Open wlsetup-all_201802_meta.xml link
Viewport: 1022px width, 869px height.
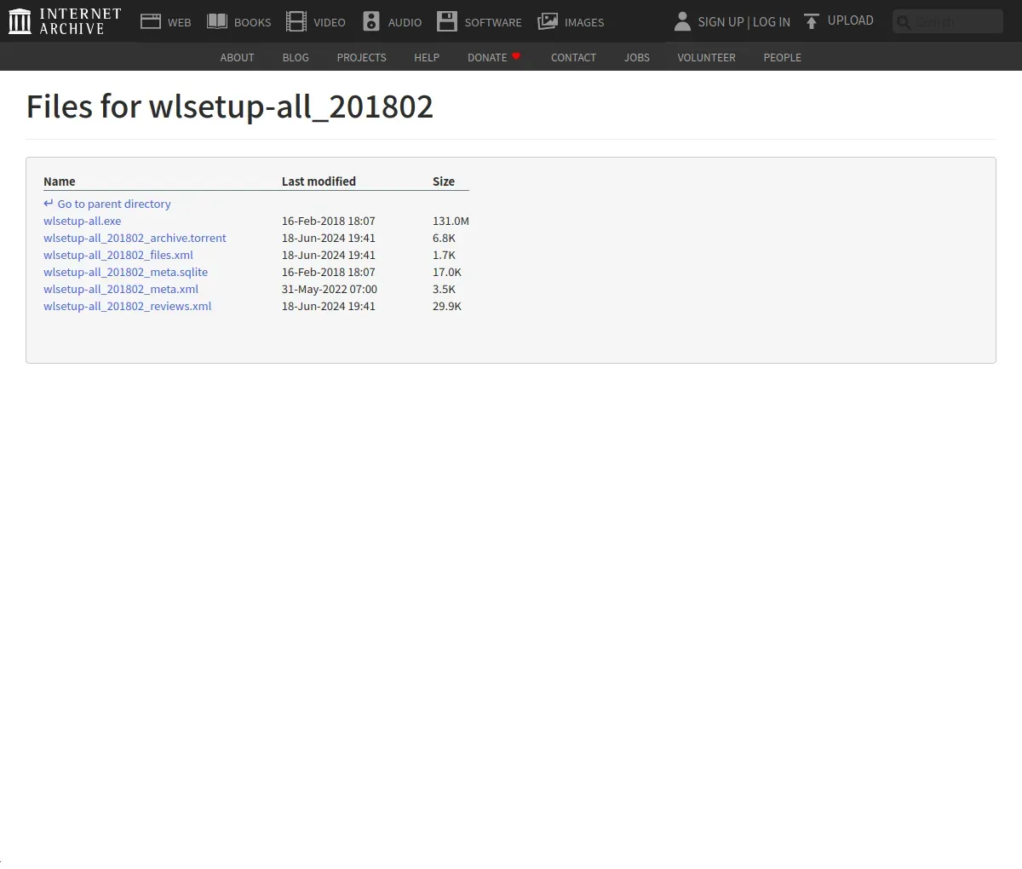click(x=121, y=290)
